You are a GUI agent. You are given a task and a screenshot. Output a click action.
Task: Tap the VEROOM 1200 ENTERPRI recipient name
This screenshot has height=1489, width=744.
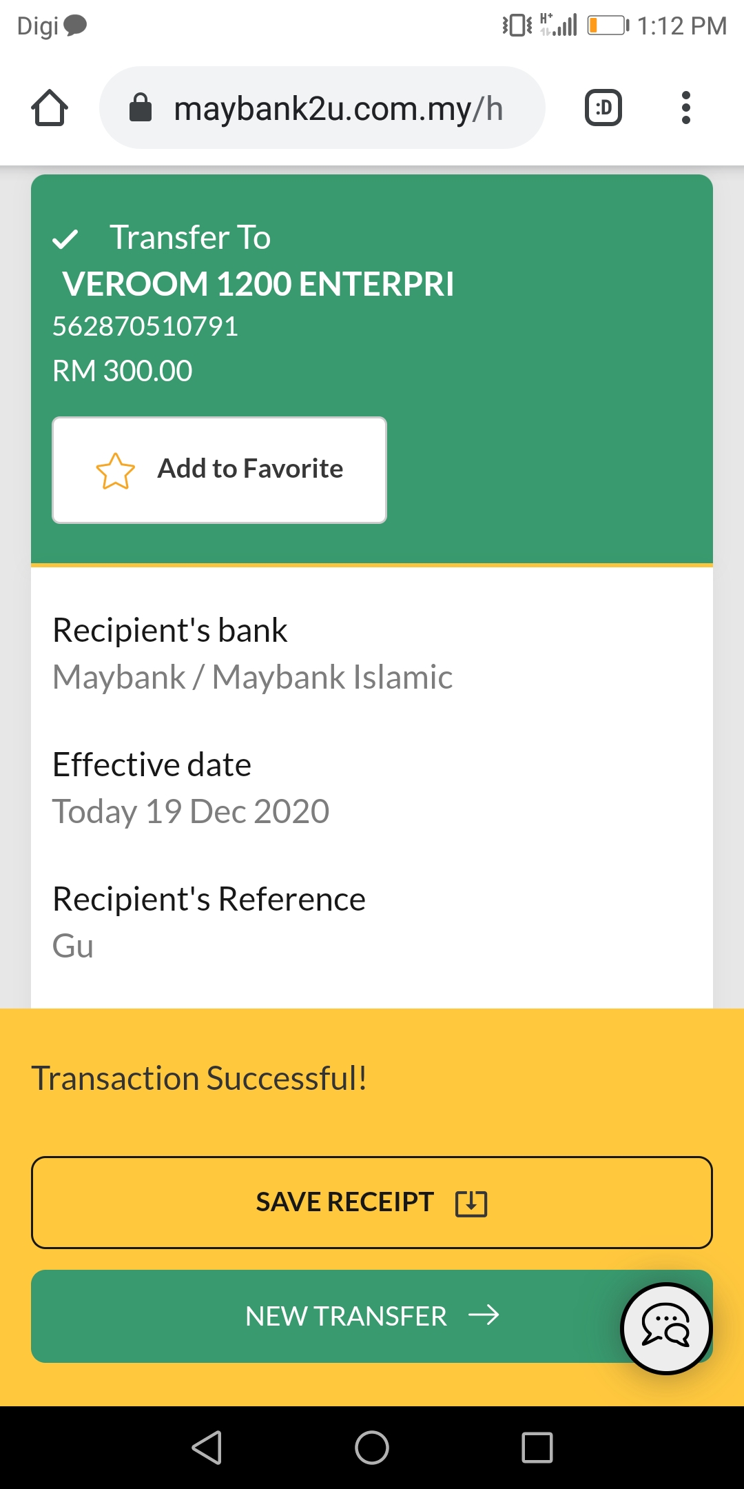click(258, 284)
